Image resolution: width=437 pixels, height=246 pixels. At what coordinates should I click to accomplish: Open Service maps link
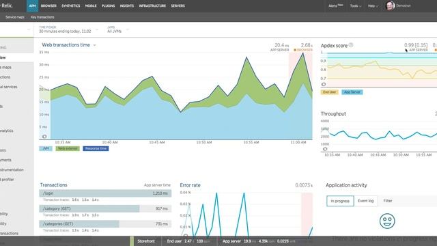click(x=15, y=17)
